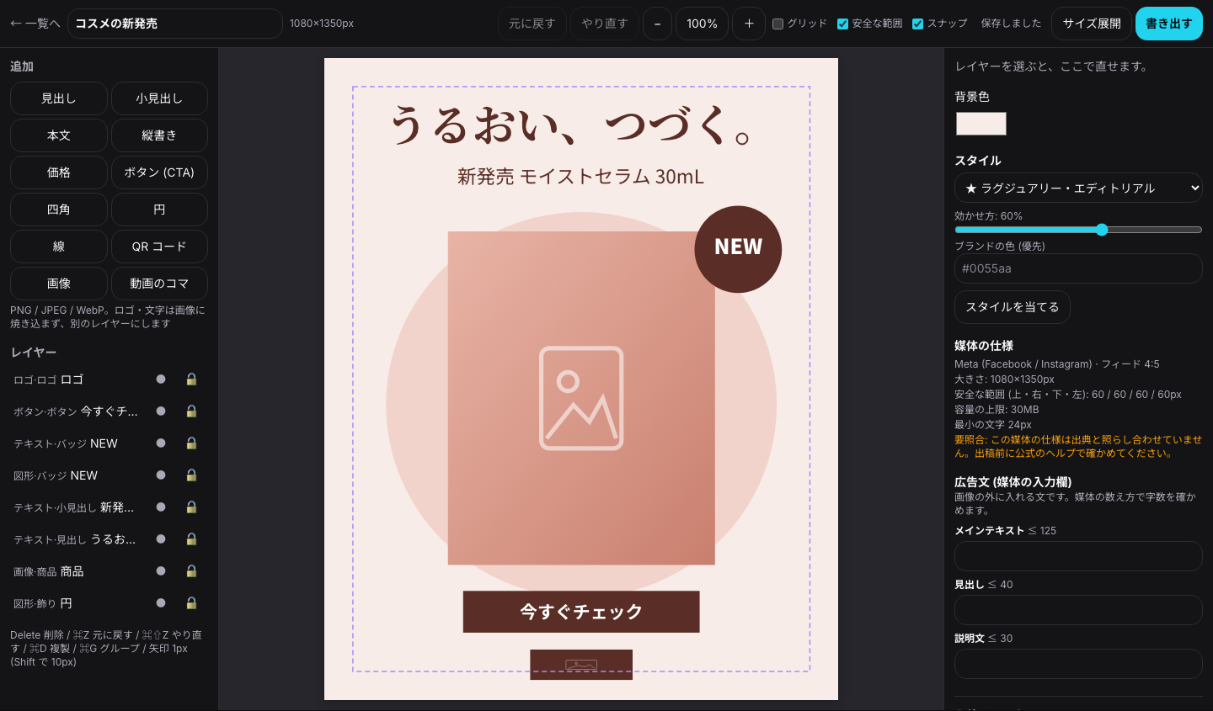This screenshot has width=1213, height=711.
Task: Disable the 安全な範囲 checkbox
Action: point(842,24)
